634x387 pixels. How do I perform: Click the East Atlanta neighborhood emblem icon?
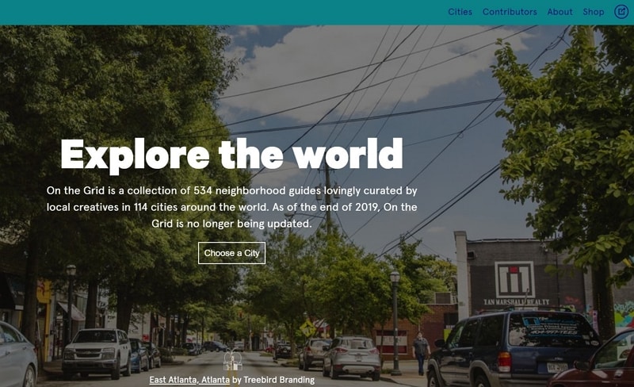(233, 360)
